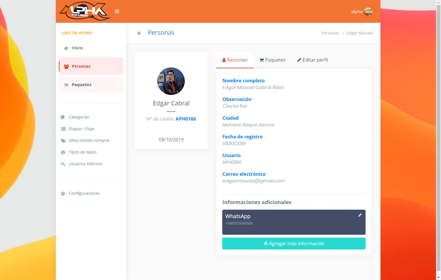Edit WhatsApp info with the pencil icon

tap(360, 215)
